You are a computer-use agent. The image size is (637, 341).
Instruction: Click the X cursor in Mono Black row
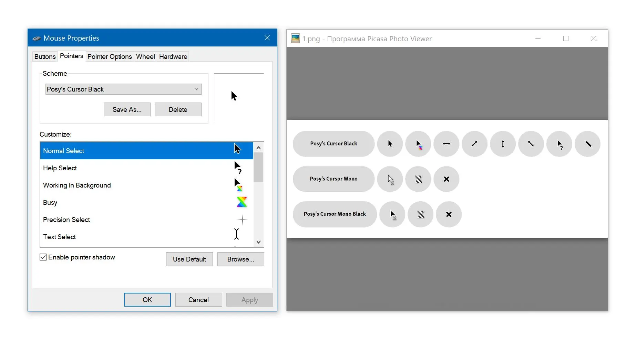(449, 214)
